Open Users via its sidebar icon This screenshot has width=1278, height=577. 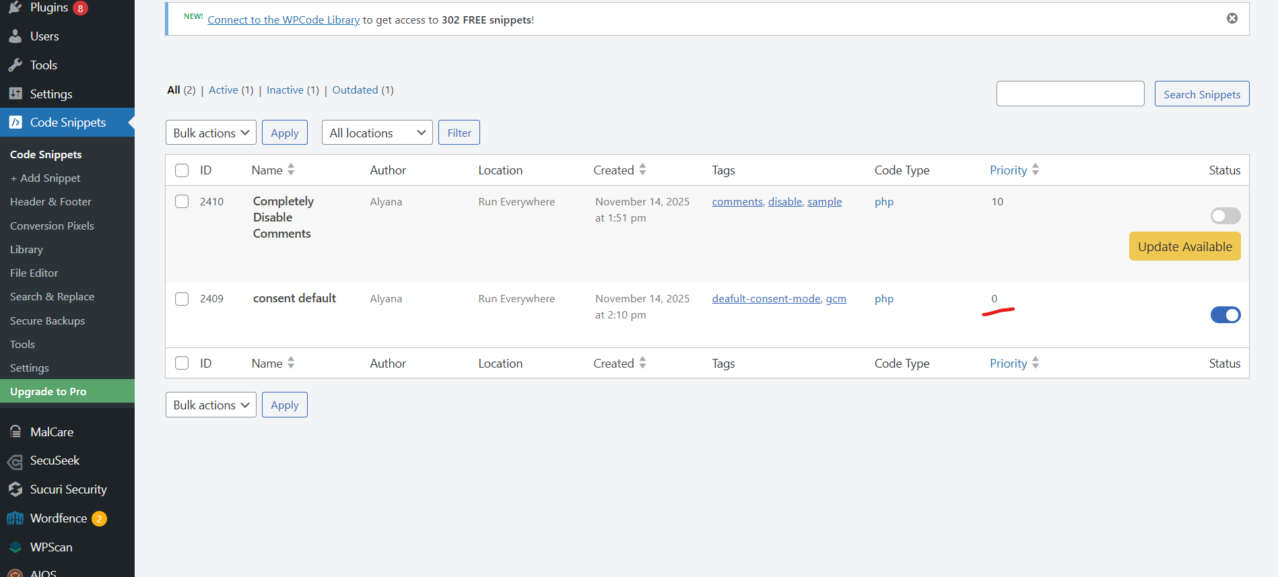pos(15,36)
